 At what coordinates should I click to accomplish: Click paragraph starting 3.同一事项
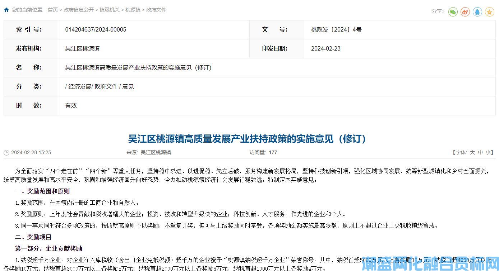[227, 226]
